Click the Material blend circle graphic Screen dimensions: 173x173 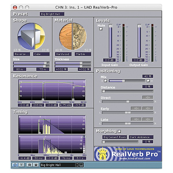coord(73,36)
